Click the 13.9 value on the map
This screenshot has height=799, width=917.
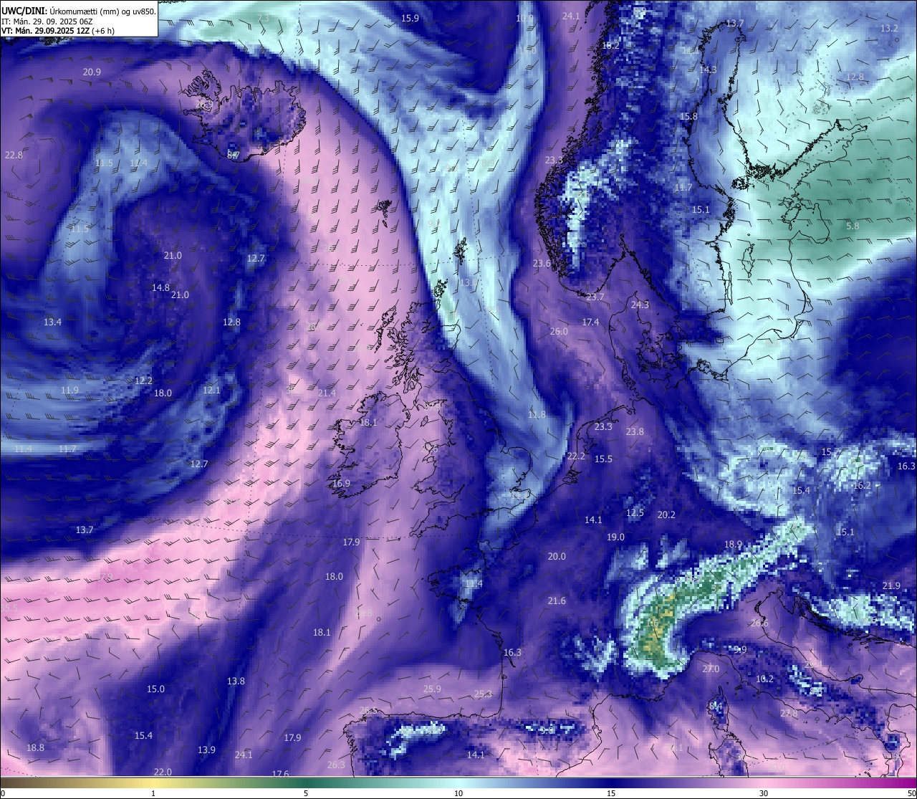[206, 750]
